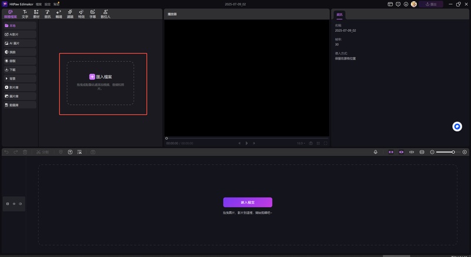
Task: Toggle the track linking button in timeline toolbar
Action: tap(412, 152)
